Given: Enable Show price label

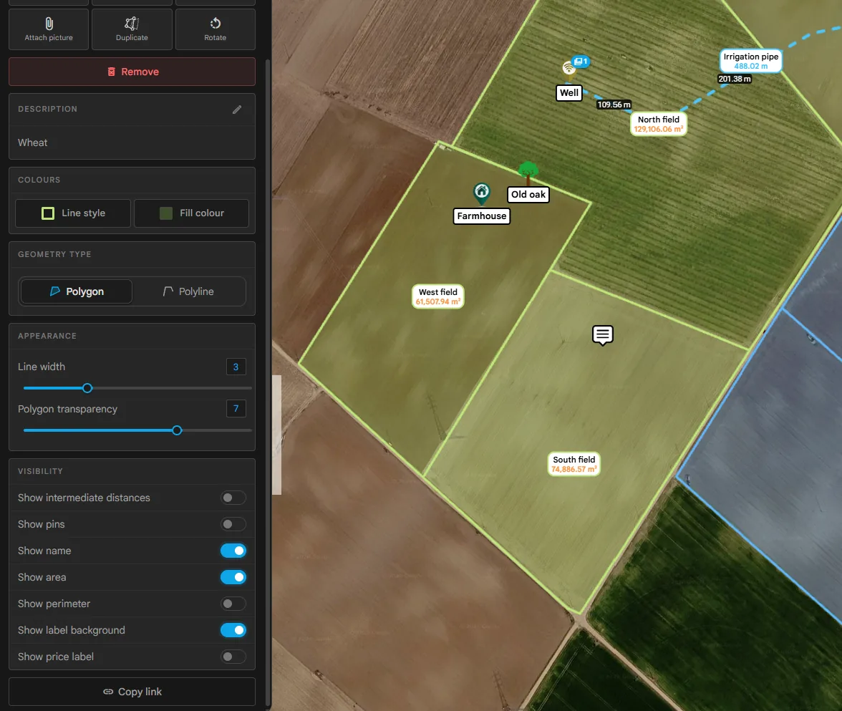Looking at the screenshot, I should pyautogui.click(x=233, y=657).
